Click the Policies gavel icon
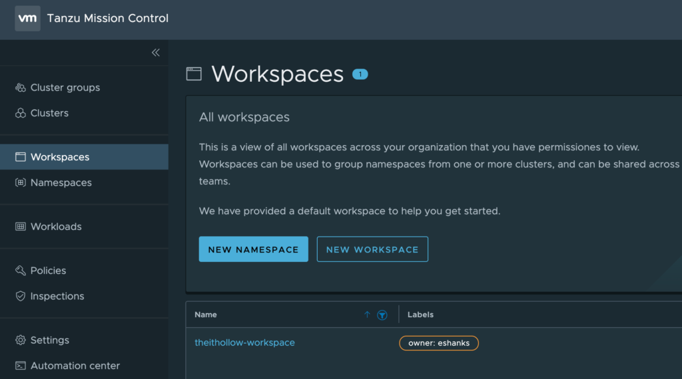The height and width of the screenshot is (379, 682). click(x=20, y=271)
